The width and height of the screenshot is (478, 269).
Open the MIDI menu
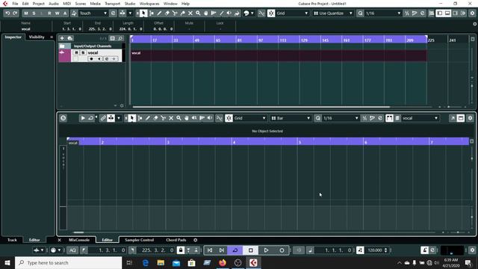point(66,4)
